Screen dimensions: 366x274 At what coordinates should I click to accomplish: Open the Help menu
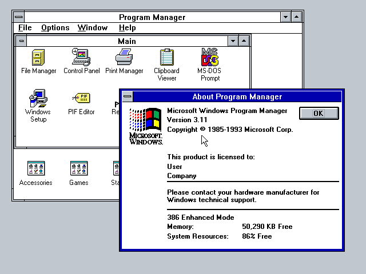(127, 27)
